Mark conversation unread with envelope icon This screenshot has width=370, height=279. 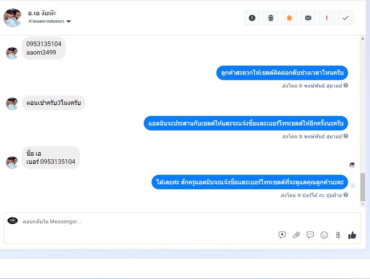pyautogui.click(x=308, y=18)
